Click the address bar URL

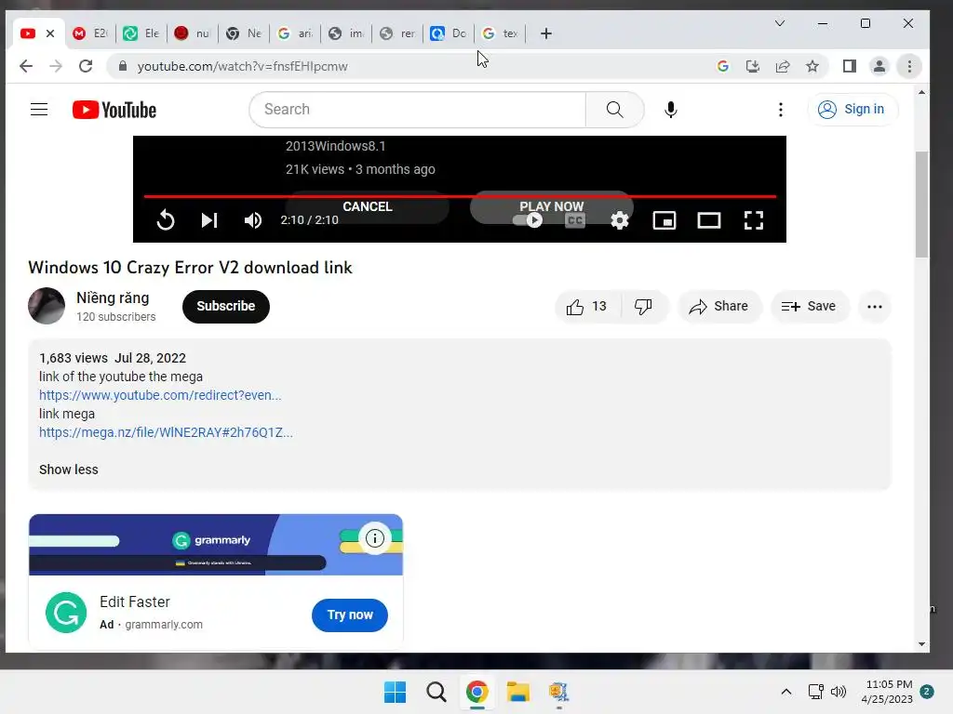[243, 66]
